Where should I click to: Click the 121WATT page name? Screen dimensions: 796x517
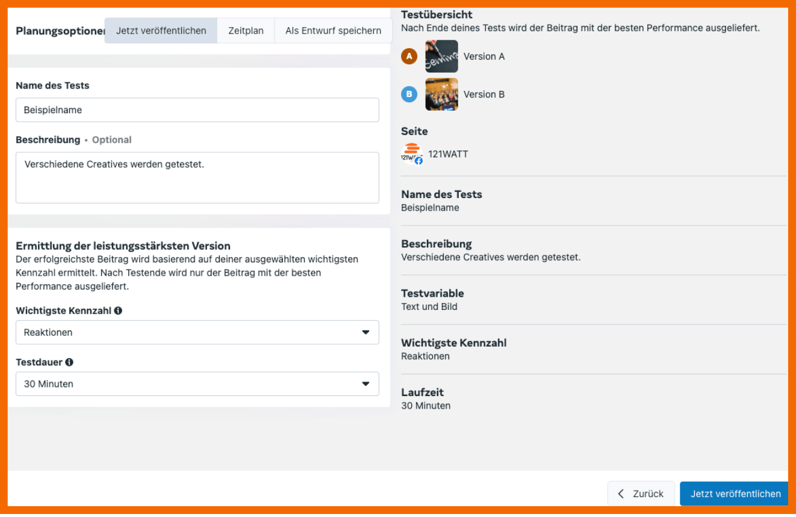448,154
